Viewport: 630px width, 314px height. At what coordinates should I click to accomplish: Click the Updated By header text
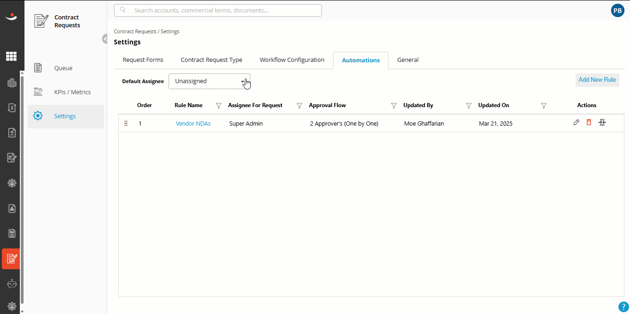point(418,105)
